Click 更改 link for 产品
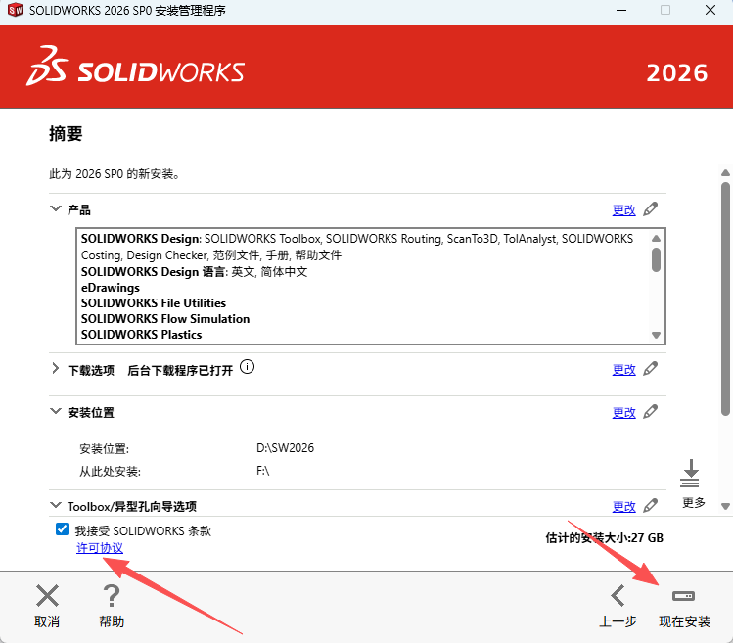Viewport: 733px width, 643px height. click(x=624, y=210)
